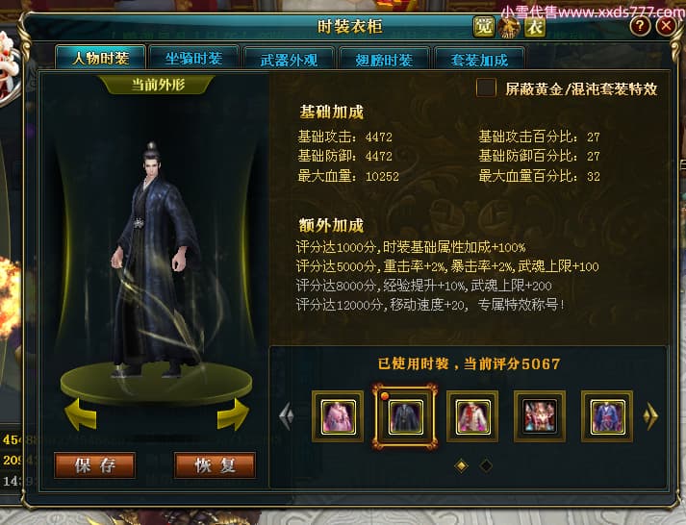This screenshot has width=686, height=525.
Task: Select the dark black robe costume icon
Action: (x=405, y=416)
